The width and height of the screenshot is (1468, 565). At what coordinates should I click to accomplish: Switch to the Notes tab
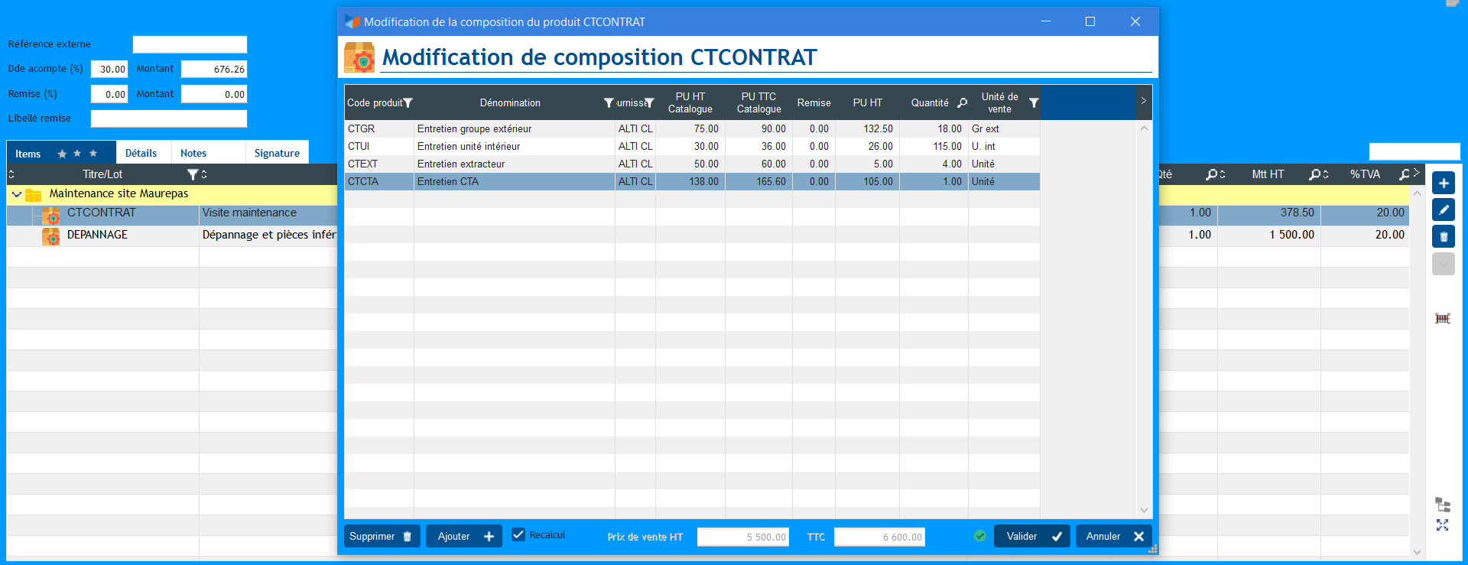pos(193,154)
